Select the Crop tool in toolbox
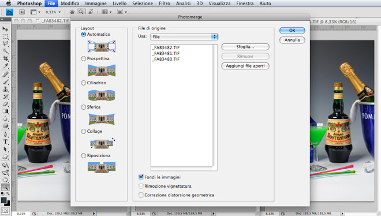The width and height of the screenshot is (381, 216). point(5,58)
